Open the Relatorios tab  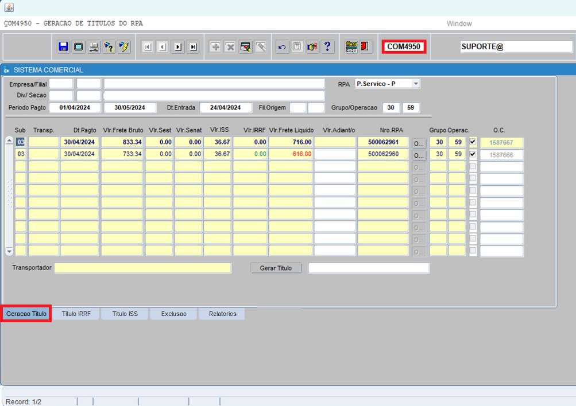coord(223,314)
